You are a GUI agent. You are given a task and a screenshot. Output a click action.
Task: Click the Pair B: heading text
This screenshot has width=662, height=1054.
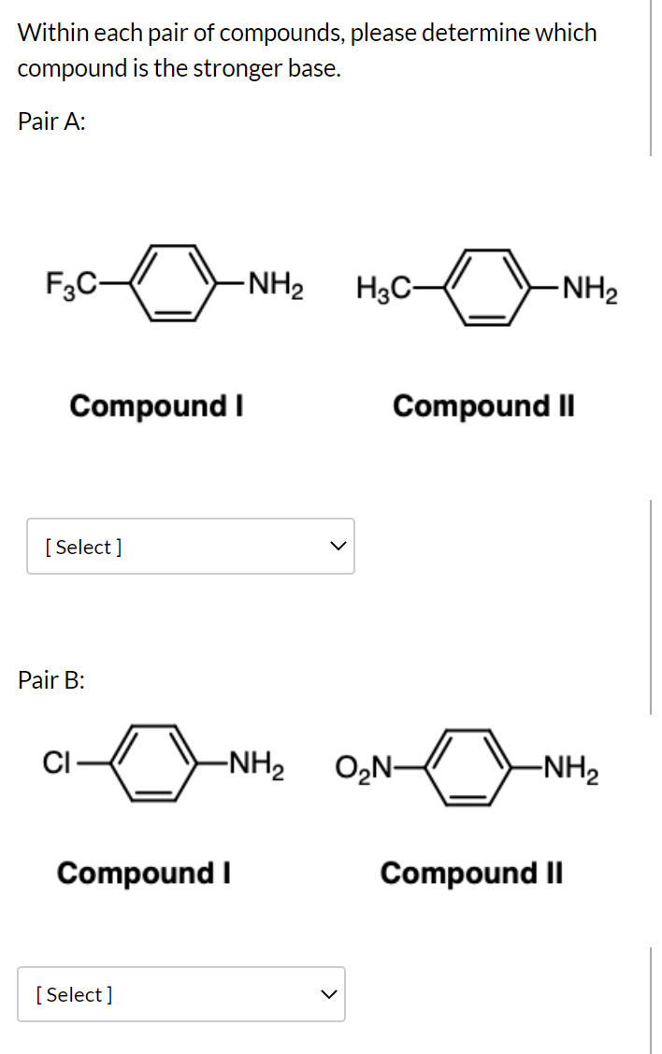(x=50, y=681)
